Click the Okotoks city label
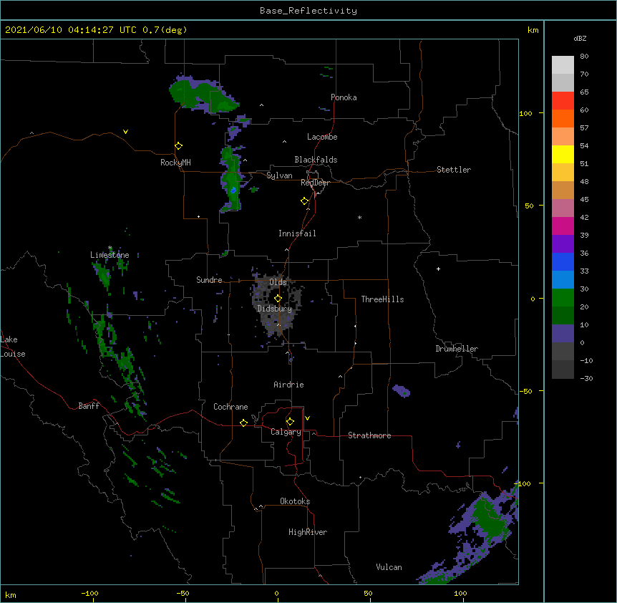The width and height of the screenshot is (617, 603). (295, 501)
